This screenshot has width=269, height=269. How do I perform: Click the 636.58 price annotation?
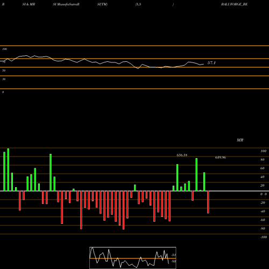(182, 155)
